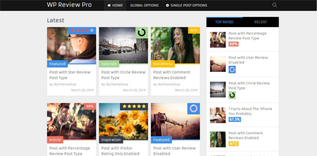Click the 88% badge on wine glass post
317x156 pixels.
pyautogui.click(x=90, y=106)
